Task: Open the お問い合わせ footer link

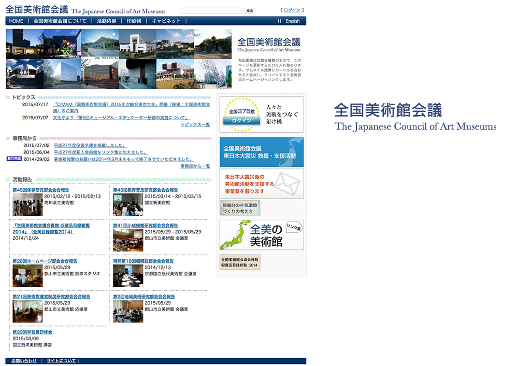Action: point(24,361)
